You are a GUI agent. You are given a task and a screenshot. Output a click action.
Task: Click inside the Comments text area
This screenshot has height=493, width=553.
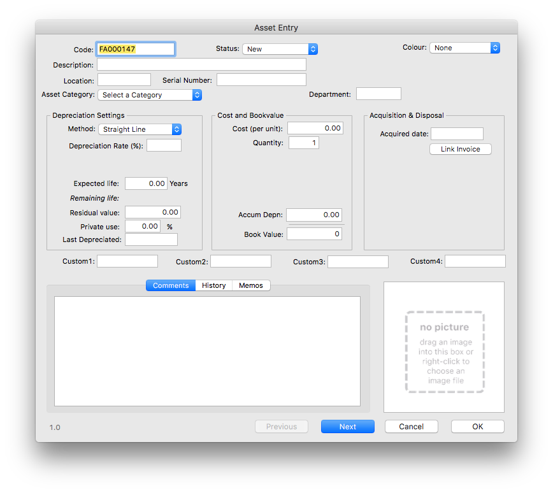pyautogui.click(x=208, y=351)
